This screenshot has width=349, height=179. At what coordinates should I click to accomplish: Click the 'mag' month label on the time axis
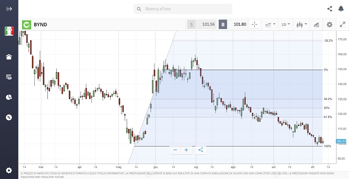click(x=119, y=167)
